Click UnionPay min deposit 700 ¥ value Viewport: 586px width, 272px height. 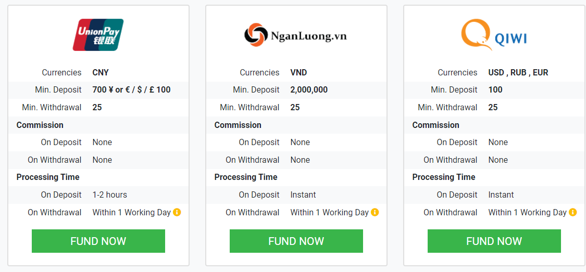point(132,90)
